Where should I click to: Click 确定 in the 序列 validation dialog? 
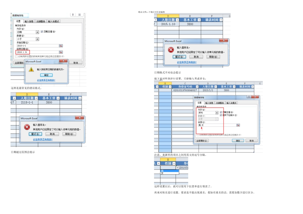point(238,141)
